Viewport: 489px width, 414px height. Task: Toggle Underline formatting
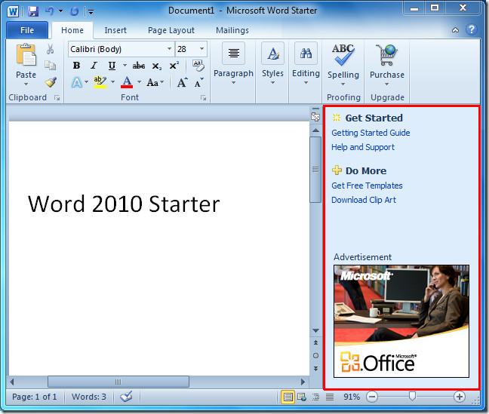click(x=112, y=66)
